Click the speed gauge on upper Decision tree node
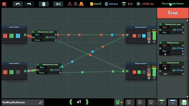Screen dimensions: 189x106 [x=47, y=37]
